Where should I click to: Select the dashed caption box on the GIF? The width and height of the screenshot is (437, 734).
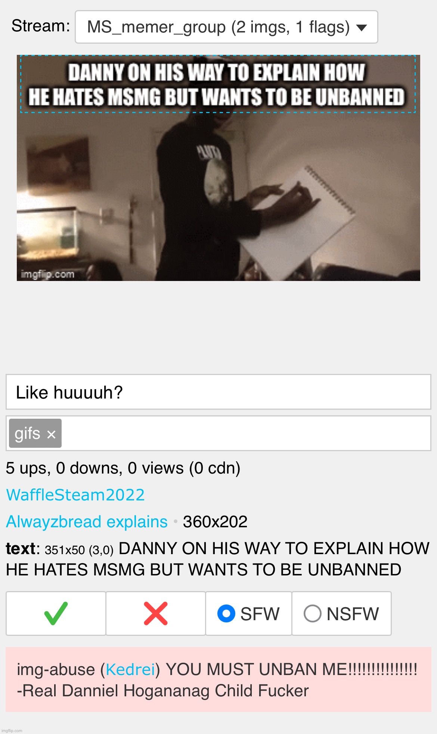click(218, 84)
